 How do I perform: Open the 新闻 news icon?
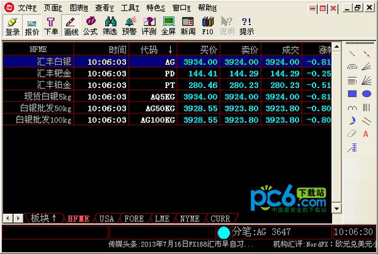coord(188,26)
